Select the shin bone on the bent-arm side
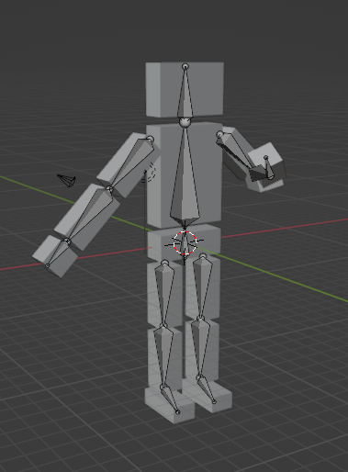The height and width of the screenshot is (472, 348). tap(201, 348)
